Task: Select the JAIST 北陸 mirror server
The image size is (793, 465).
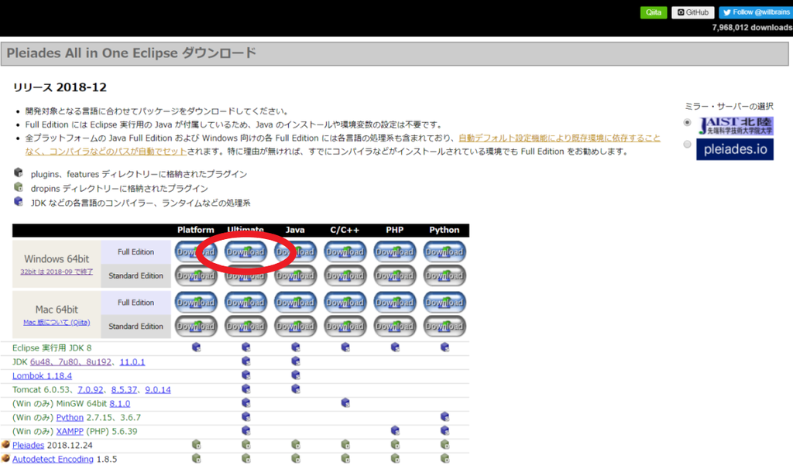Action: click(685, 121)
